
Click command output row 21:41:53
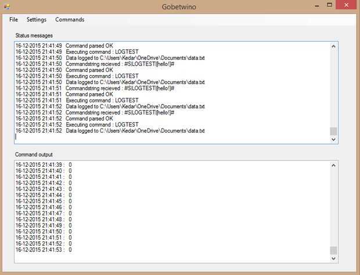[44, 250]
